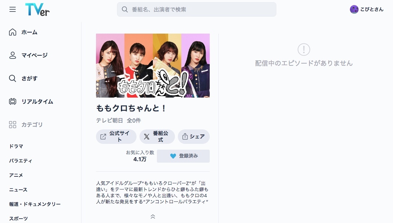
Task: Open the こびとさん profile avatar
Action: pos(354,9)
